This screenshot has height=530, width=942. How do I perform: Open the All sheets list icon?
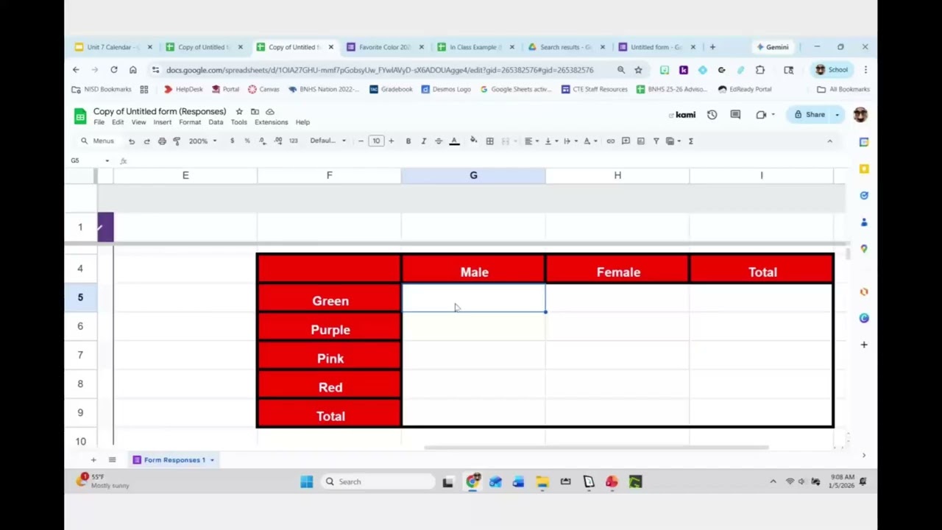click(112, 460)
